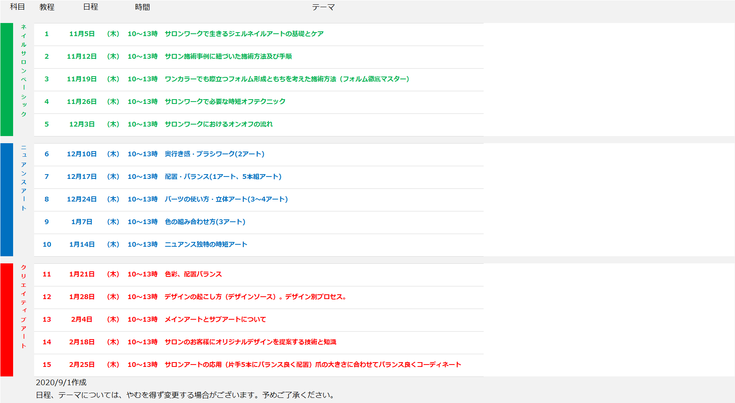Click date 12月3日
735x403 pixels.
coord(82,124)
